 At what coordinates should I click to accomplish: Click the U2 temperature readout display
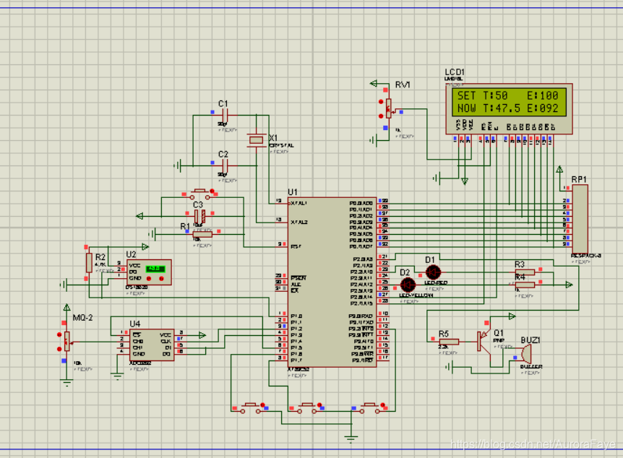[155, 269]
